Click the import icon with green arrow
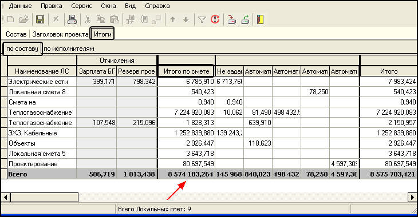This screenshot has height=217, width=418. click(x=245, y=19)
